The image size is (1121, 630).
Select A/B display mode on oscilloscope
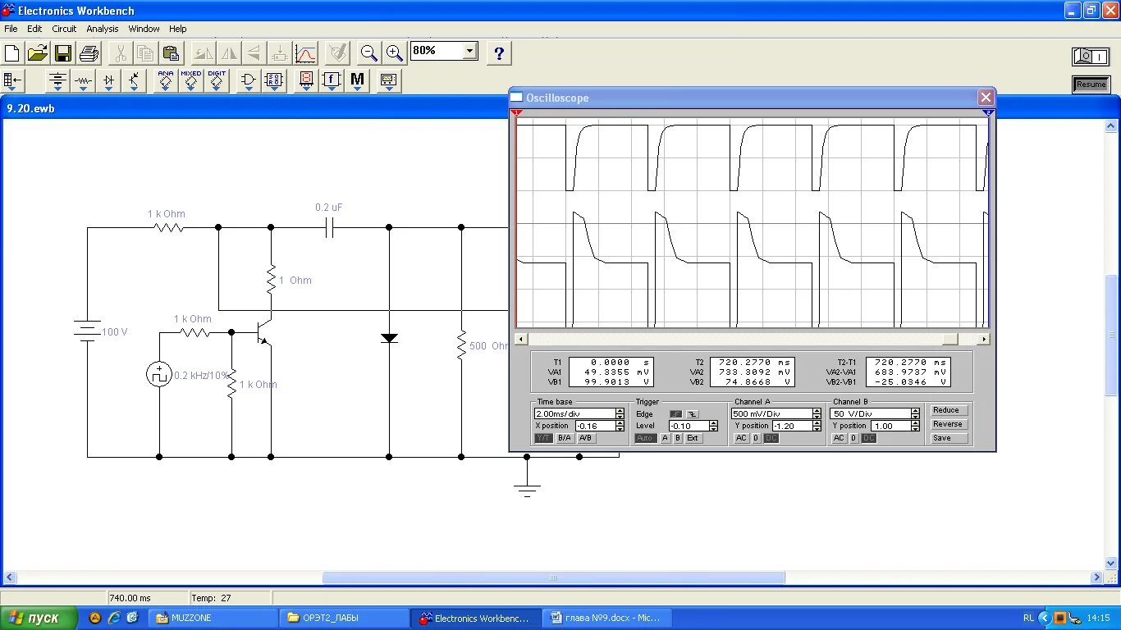point(586,438)
